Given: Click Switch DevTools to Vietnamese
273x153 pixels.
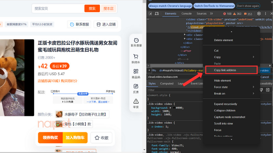Looking at the screenshot, I should click(x=214, y=6).
